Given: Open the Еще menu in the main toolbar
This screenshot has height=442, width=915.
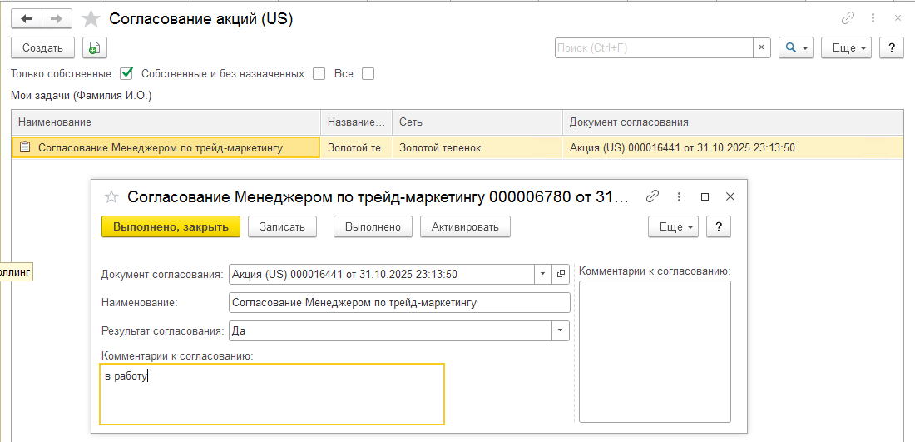Looking at the screenshot, I should point(846,48).
